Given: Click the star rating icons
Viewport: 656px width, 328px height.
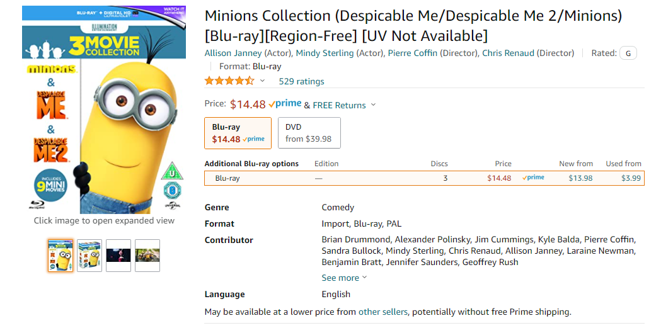Looking at the screenshot, I should click(x=229, y=81).
